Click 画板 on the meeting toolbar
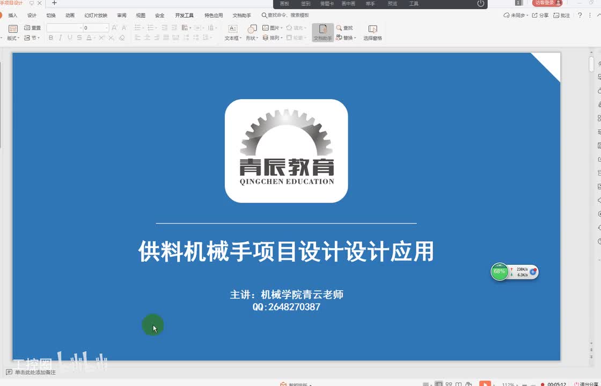 pyautogui.click(x=284, y=3)
